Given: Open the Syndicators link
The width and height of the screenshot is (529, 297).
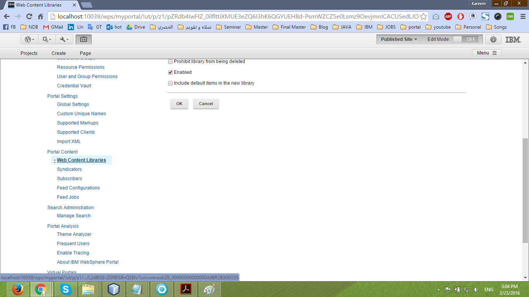Looking at the screenshot, I should point(69,169).
